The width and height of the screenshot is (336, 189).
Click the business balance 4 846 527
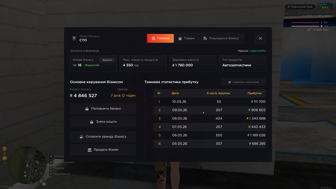click(x=83, y=96)
